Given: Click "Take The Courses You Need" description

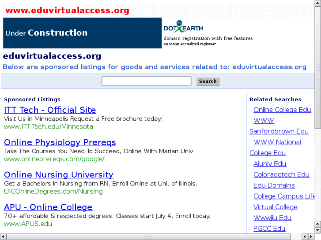Looking at the screenshot, I should point(99,151).
